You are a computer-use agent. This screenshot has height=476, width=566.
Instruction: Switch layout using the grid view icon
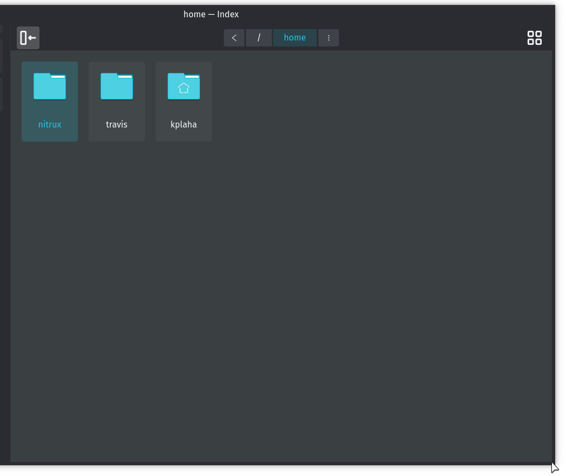coord(534,38)
